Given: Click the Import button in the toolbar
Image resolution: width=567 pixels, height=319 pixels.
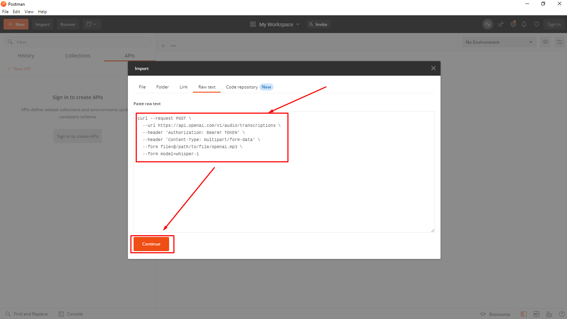Looking at the screenshot, I should click(x=43, y=24).
